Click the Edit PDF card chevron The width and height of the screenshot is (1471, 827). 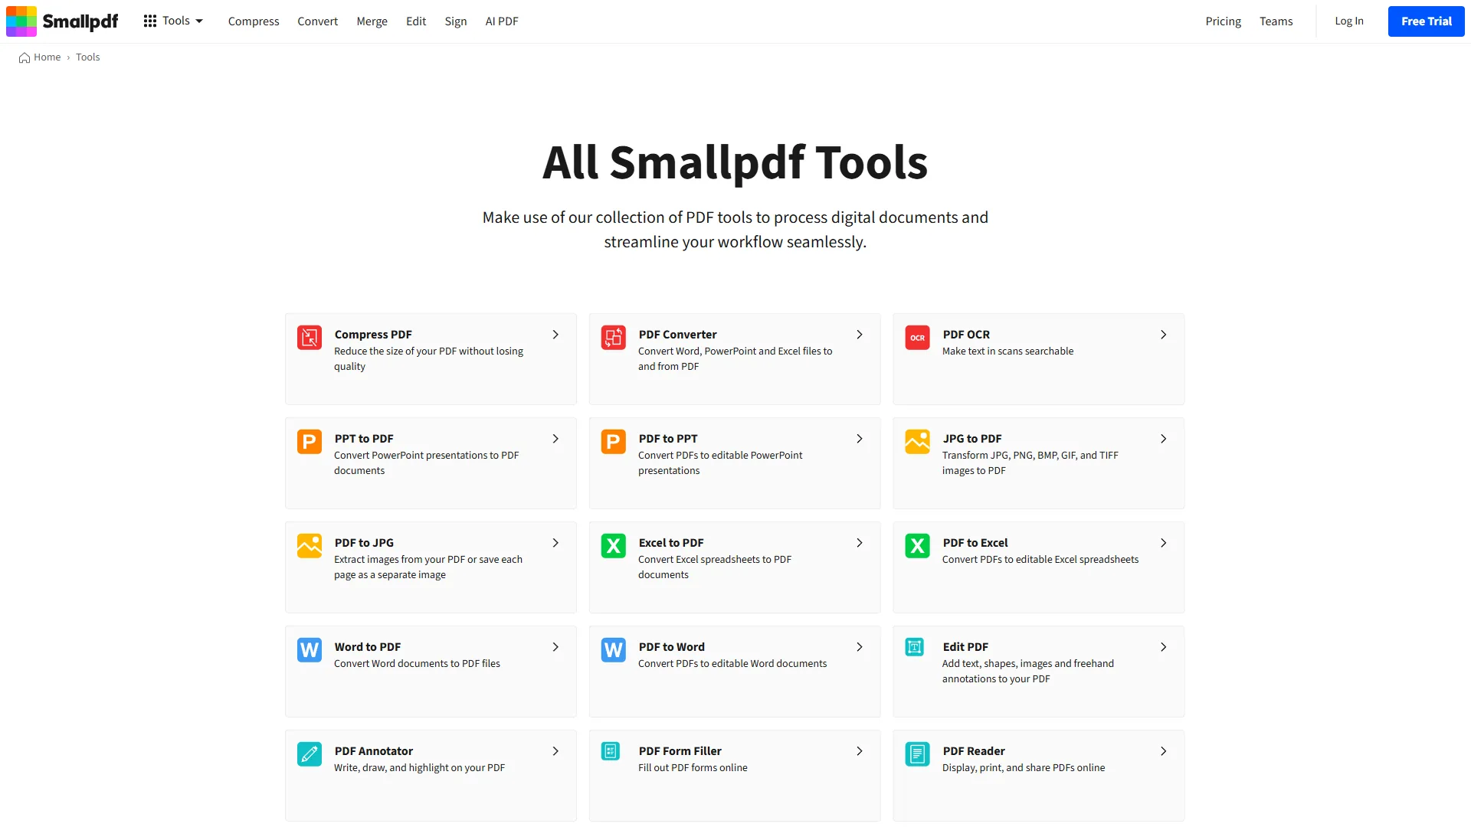pos(1164,647)
